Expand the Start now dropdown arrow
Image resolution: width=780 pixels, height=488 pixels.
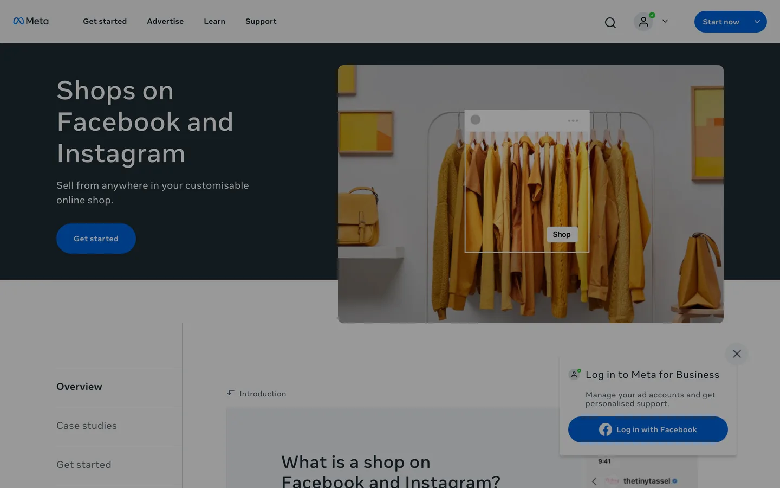point(757,22)
